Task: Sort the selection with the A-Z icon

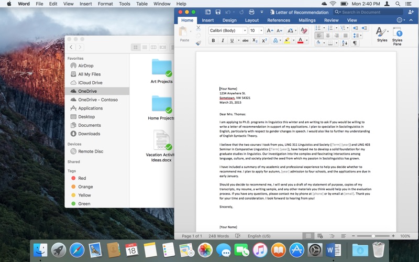Action: click(345, 43)
